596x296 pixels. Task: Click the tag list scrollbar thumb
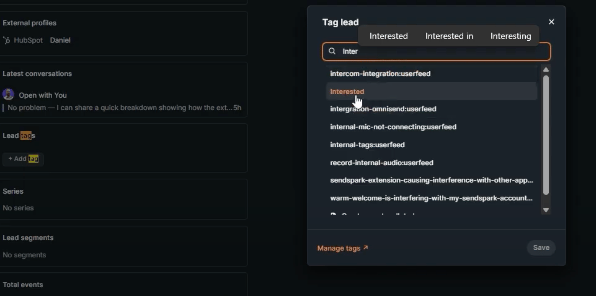pos(546,135)
